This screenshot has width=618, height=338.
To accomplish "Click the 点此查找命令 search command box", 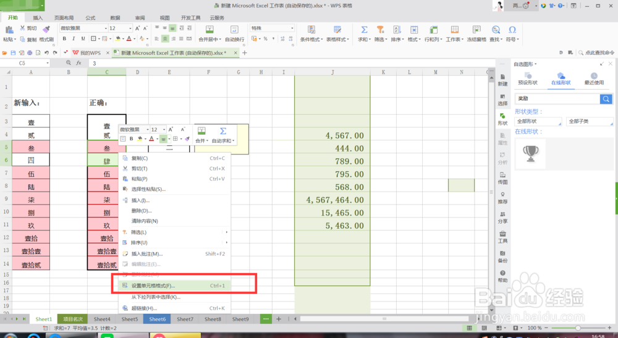I will point(596,53).
